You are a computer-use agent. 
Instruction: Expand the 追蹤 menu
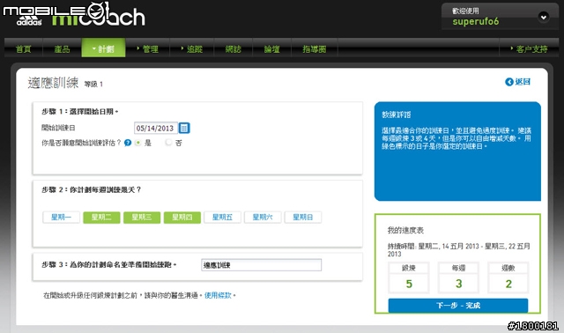click(192, 49)
